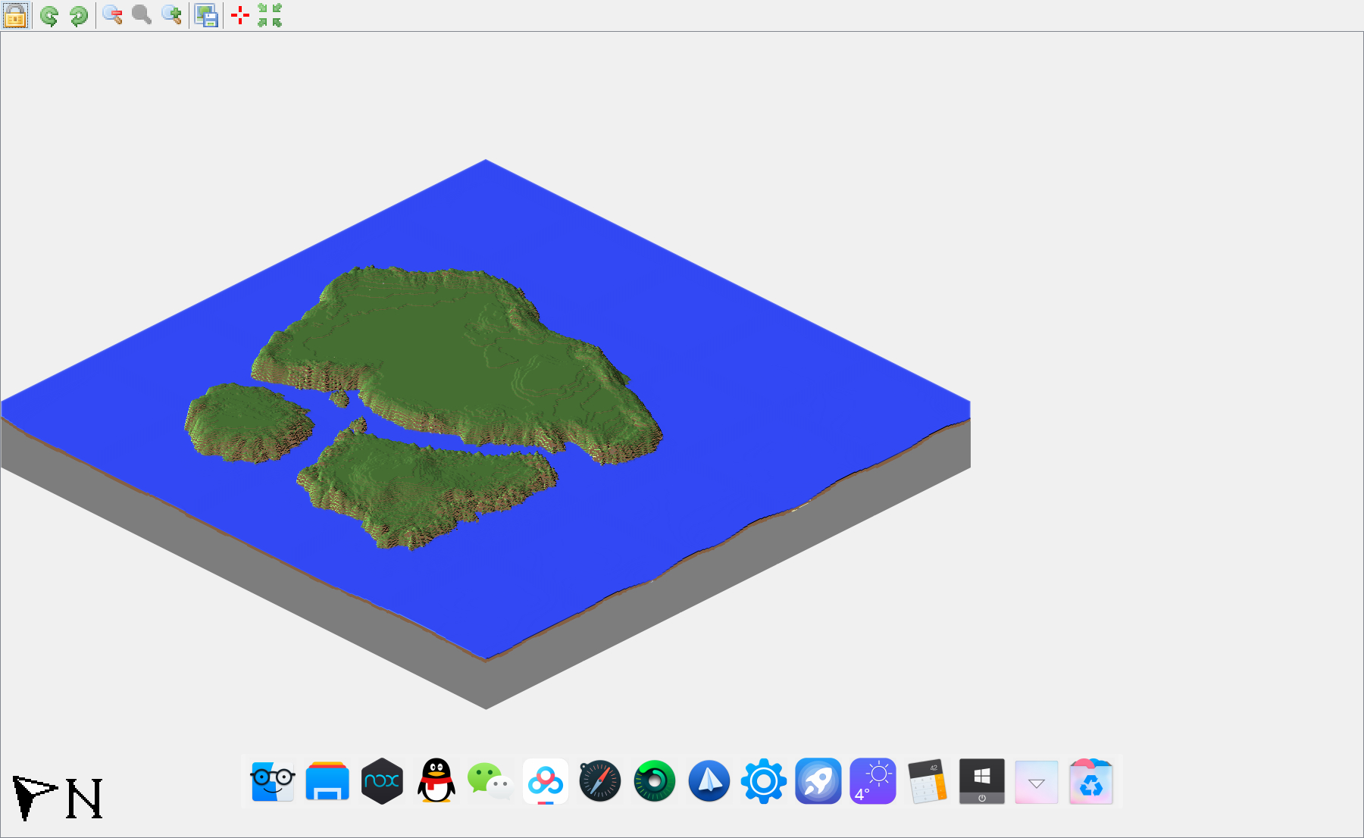Zoom out with the minus magnifier
This screenshot has height=838, width=1364.
pyautogui.click(x=113, y=15)
